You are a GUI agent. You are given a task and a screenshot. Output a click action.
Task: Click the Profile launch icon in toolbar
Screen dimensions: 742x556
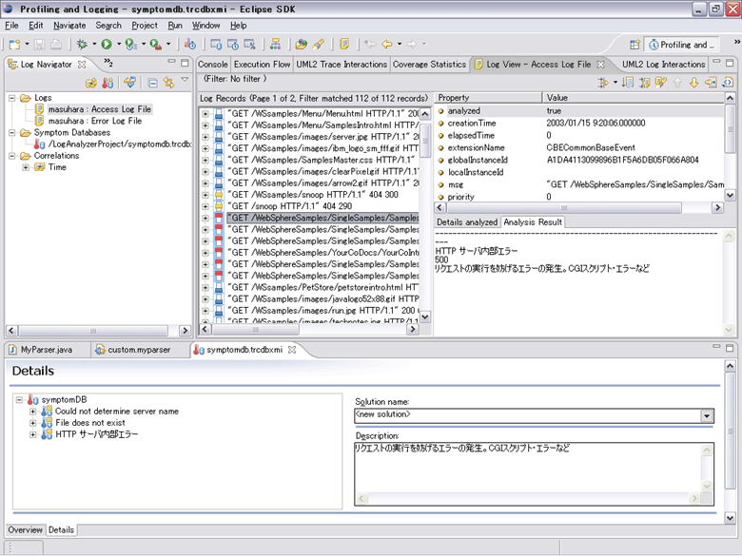(x=131, y=45)
